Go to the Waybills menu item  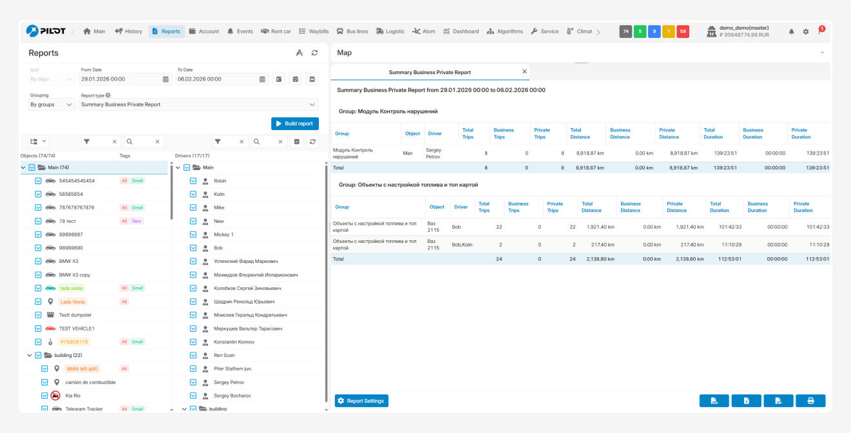coord(313,32)
